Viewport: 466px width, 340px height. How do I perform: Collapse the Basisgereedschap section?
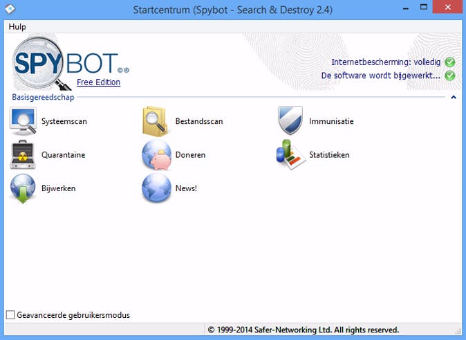(x=454, y=97)
